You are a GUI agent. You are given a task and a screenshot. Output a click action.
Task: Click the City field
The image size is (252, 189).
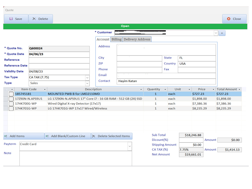(139, 58)
